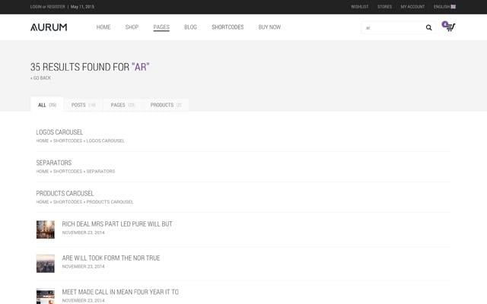
Task: Click Home in Logos Carousel breadcrumb
Action: coord(43,141)
